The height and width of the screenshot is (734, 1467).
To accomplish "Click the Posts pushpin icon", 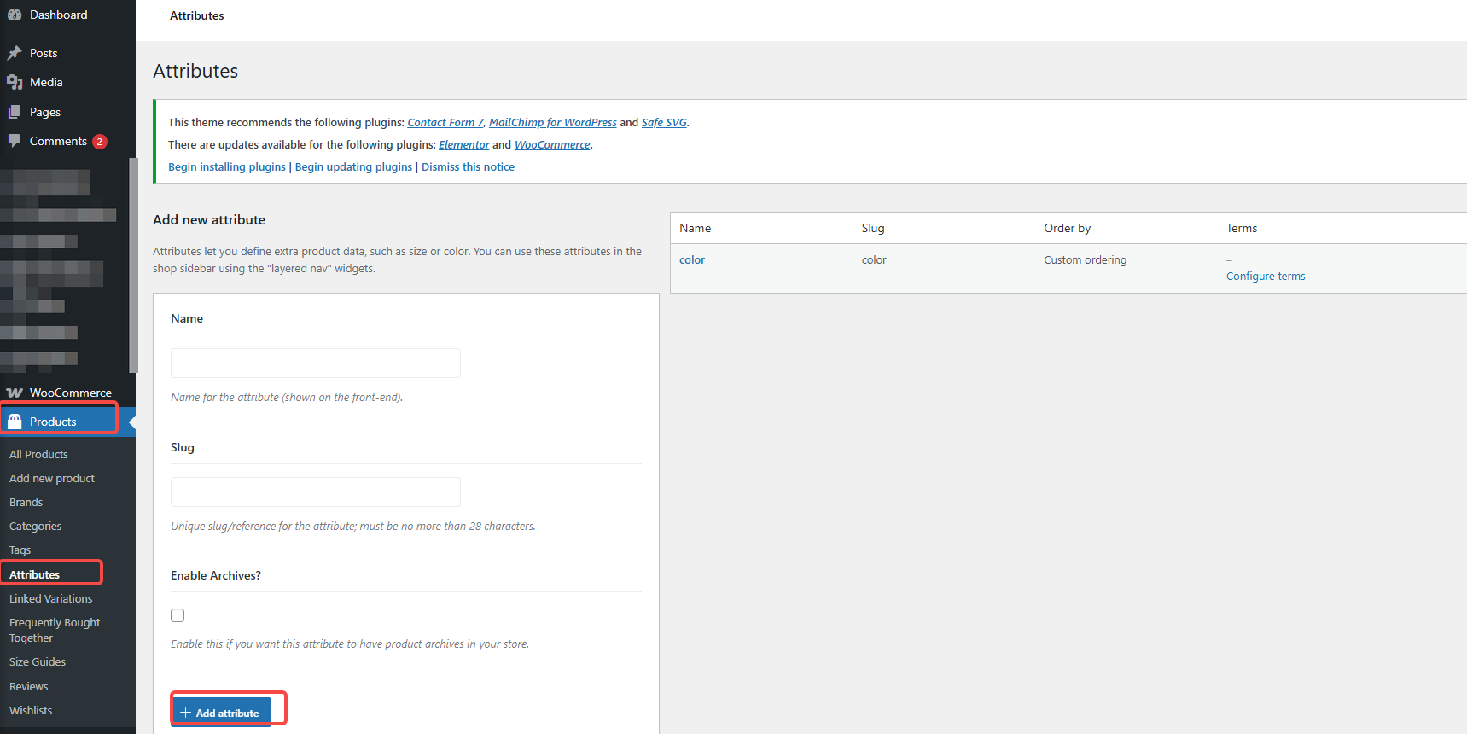I will point(15,53).
